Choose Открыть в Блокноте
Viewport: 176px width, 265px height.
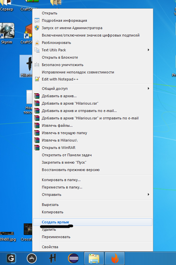pos(93,57)
